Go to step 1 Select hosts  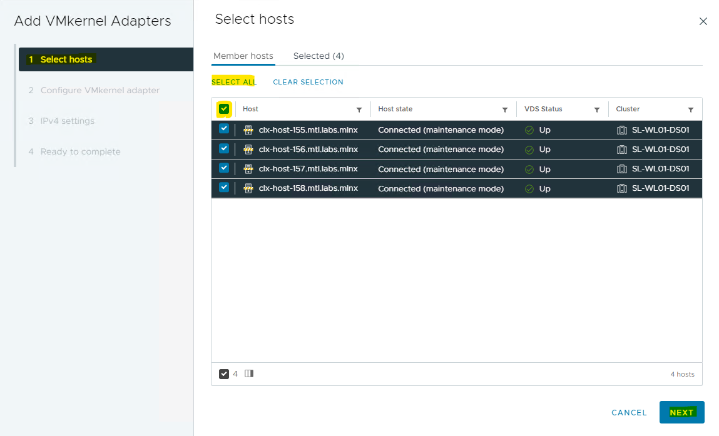click(x=106, y=59)
